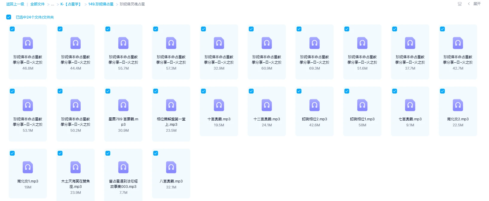Click file name 十宮奧義.mp3

(219, 119)
